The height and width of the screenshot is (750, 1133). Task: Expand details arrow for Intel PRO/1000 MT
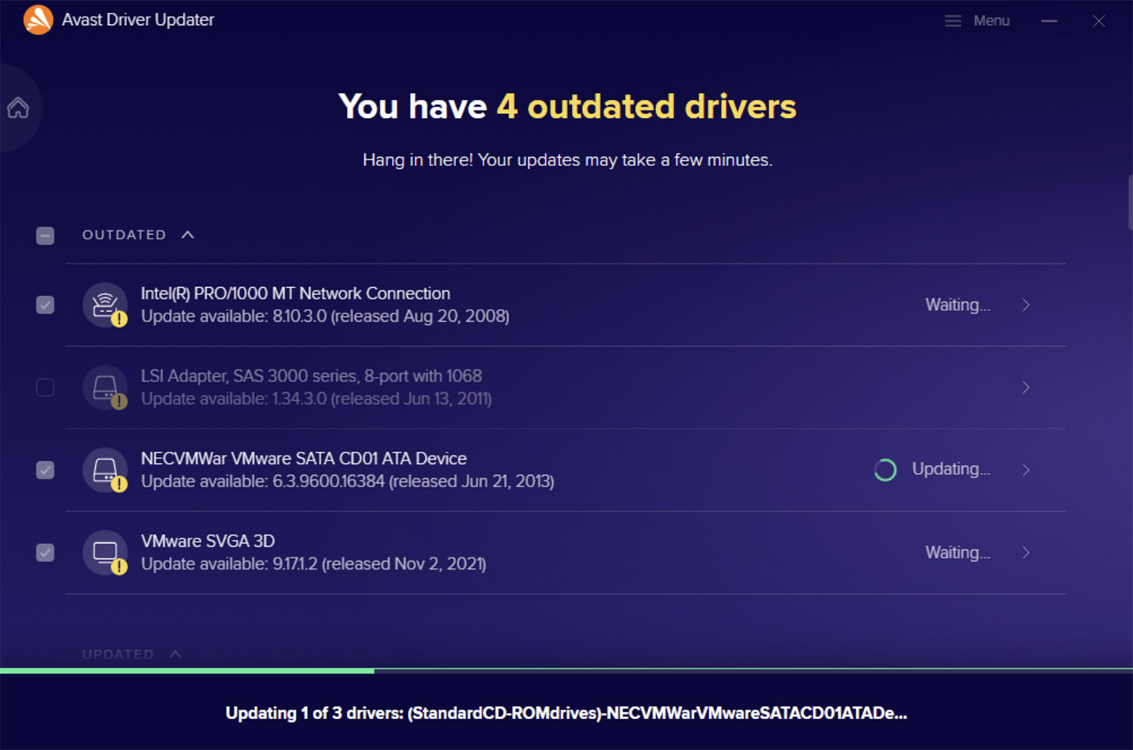(1026, 305)
